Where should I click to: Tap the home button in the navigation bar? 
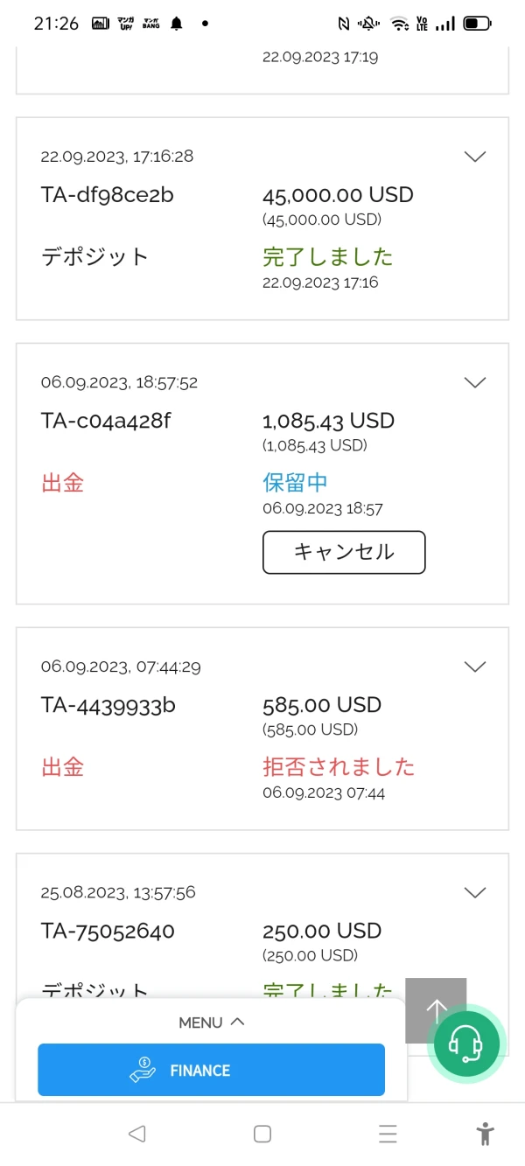(x=262, y=1133)
